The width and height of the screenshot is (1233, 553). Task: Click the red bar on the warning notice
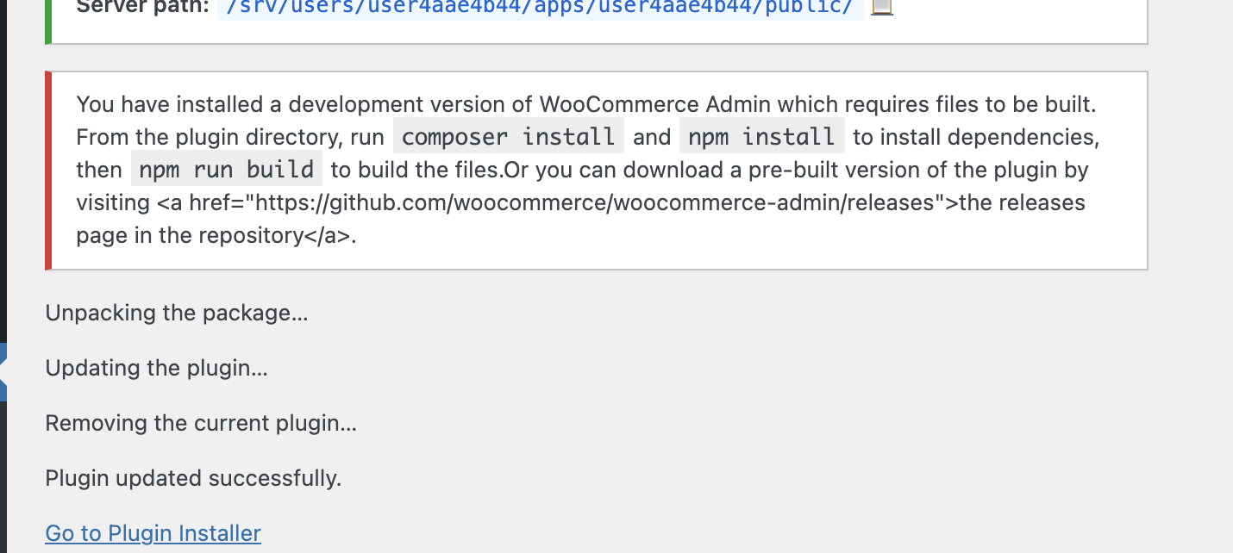pos(49,170)
